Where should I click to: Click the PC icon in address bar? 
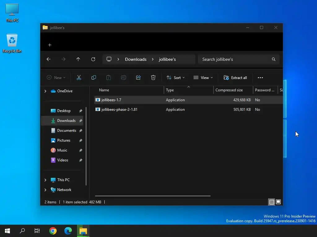(x=109, y=59)
